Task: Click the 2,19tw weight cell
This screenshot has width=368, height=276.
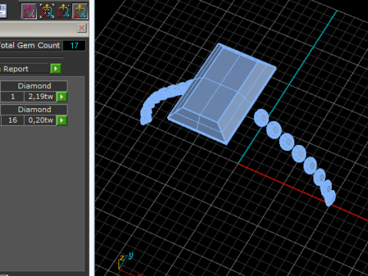Action: tap(41, 97)
